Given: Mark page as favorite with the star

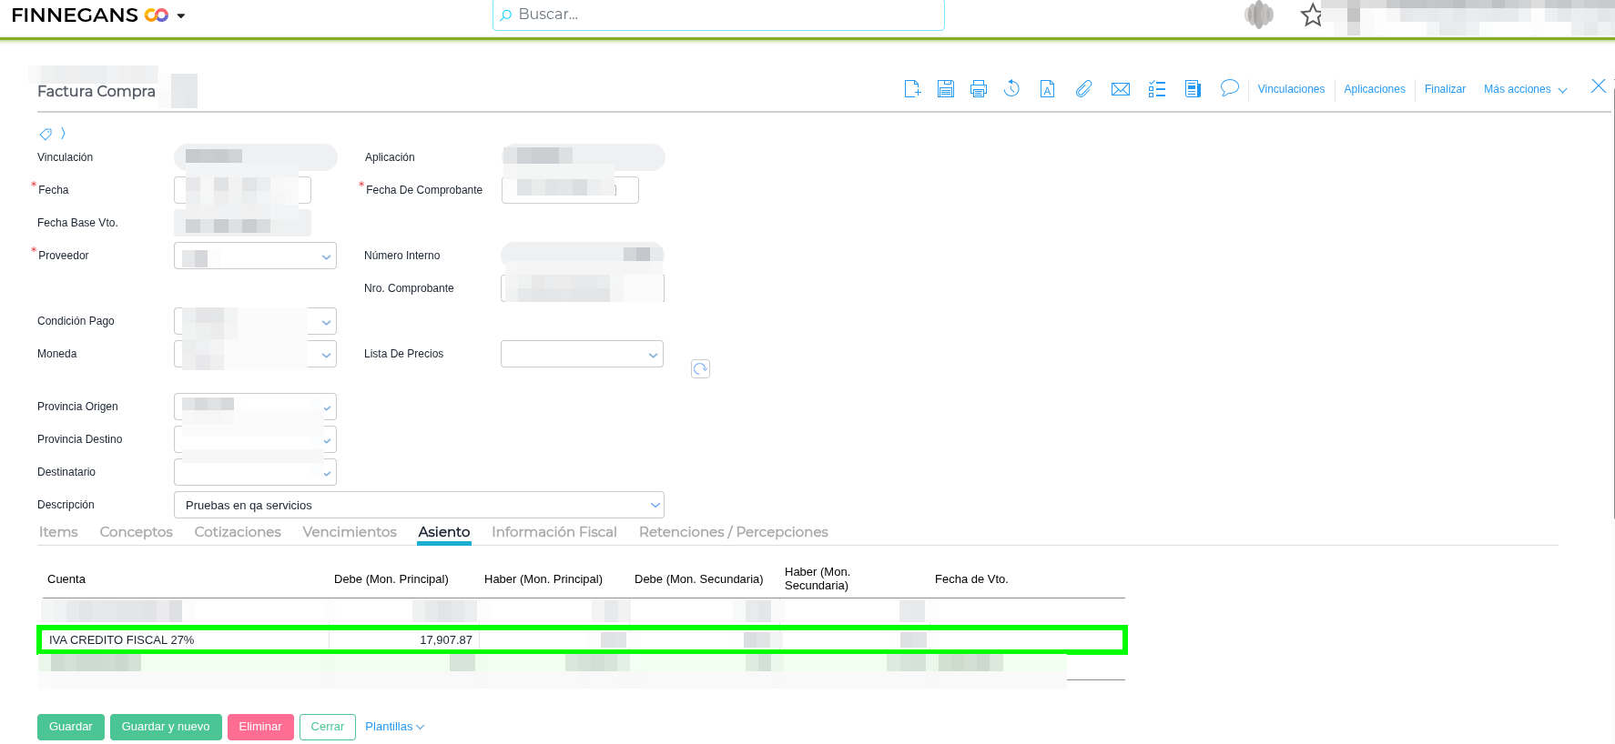Looking at the screenshot, I should click(1312, 15).
